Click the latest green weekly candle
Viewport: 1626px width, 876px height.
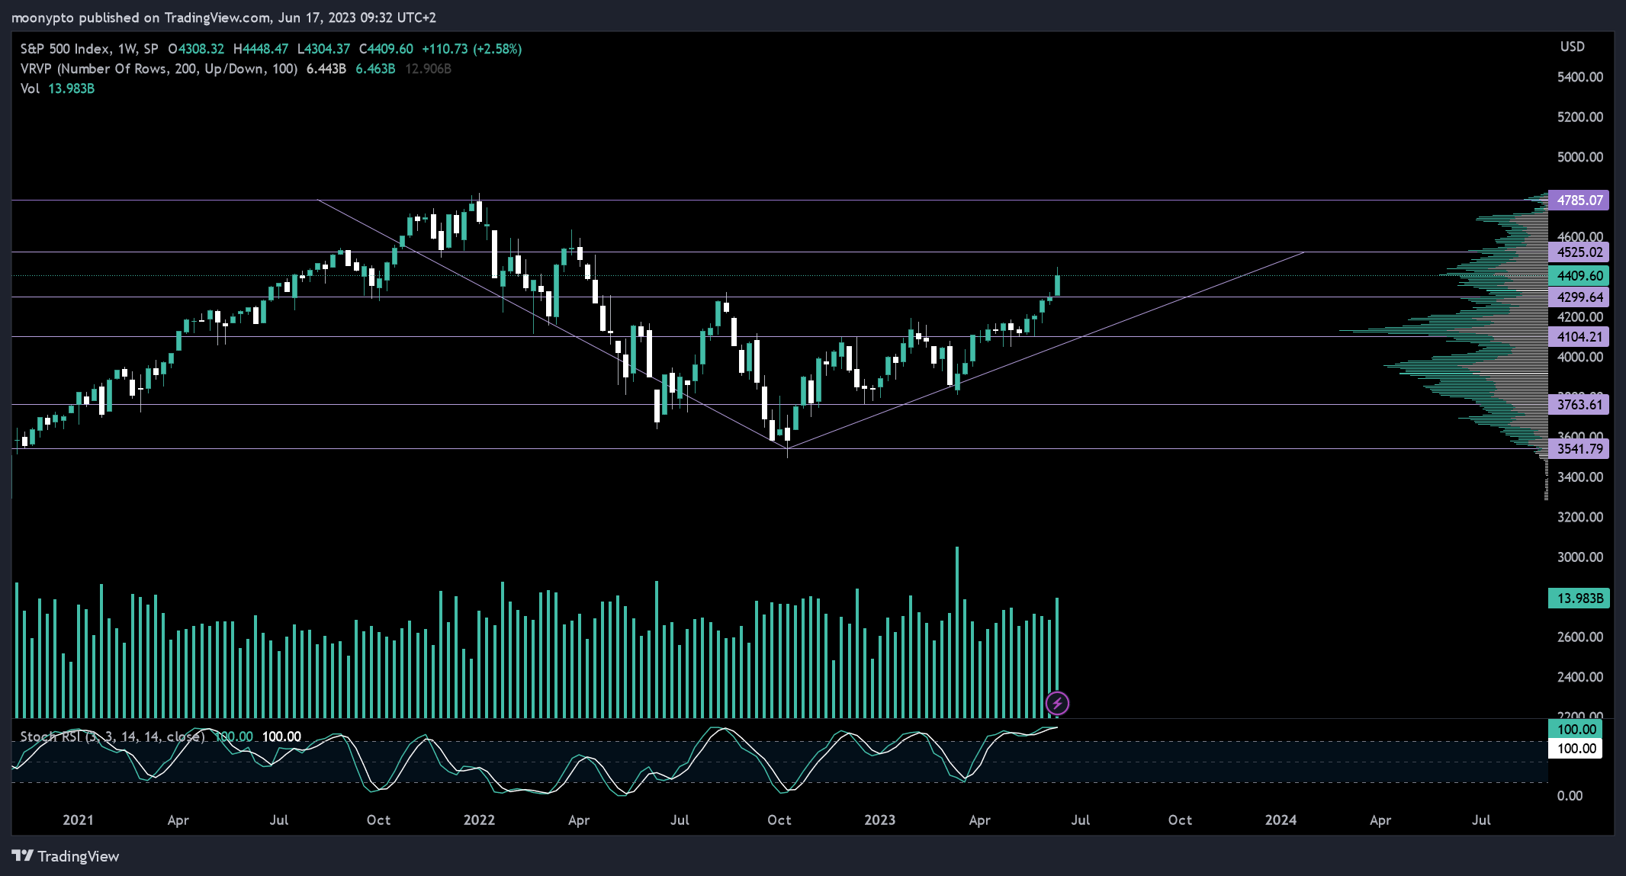point(1057,286)
